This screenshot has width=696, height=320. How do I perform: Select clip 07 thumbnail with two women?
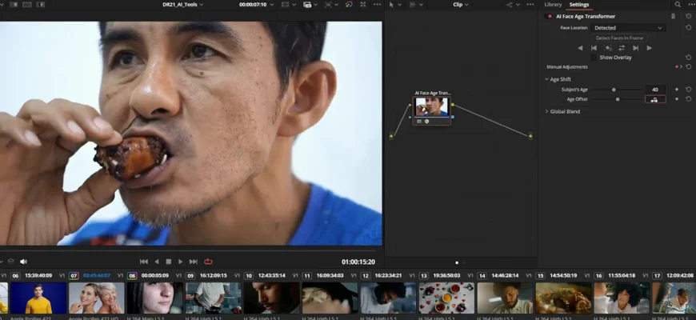point(96,298)
